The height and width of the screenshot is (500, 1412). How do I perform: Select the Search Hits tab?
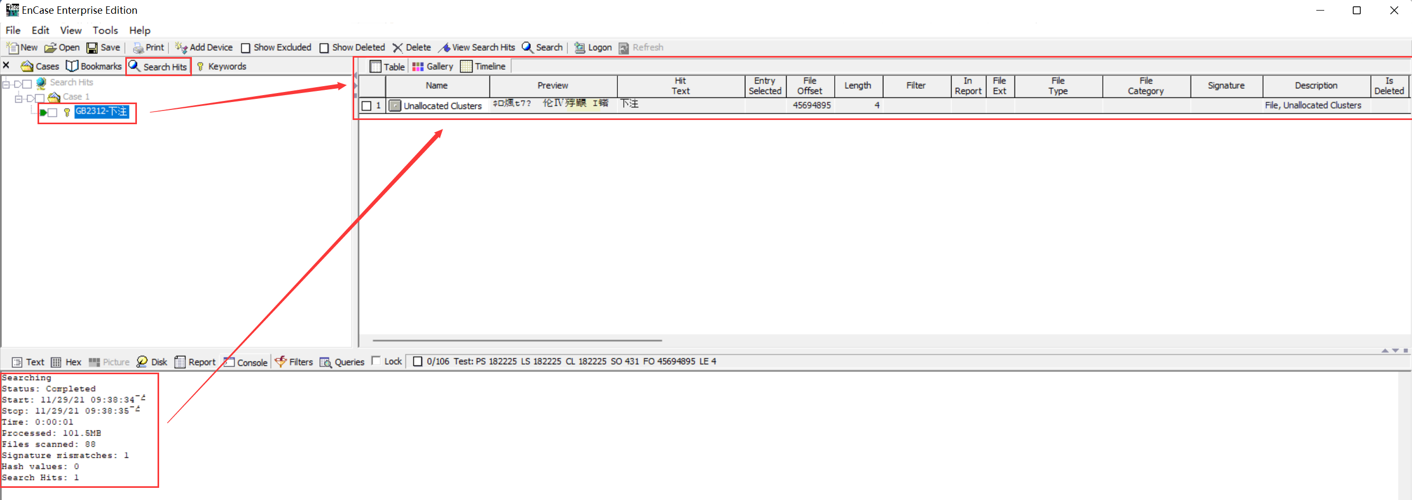[x=158, y=67]
